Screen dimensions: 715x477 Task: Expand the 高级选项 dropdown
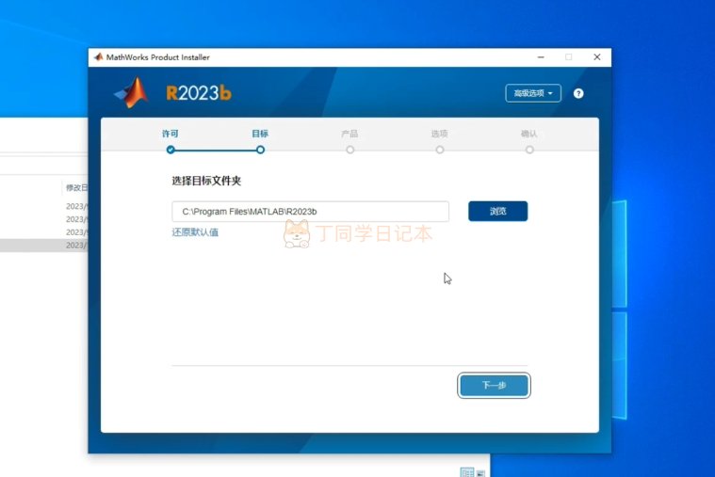[x=533, y=93]
